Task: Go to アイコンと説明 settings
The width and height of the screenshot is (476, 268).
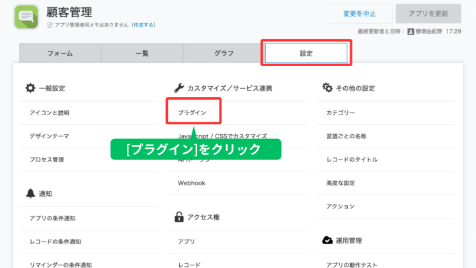Action: [x=50, y=113]
